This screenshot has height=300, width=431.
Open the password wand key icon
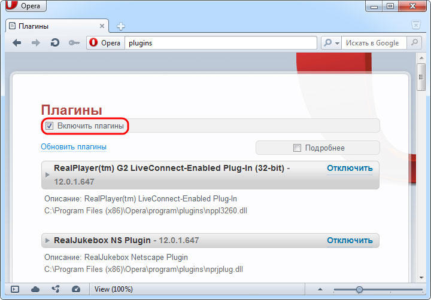point(74,43)
